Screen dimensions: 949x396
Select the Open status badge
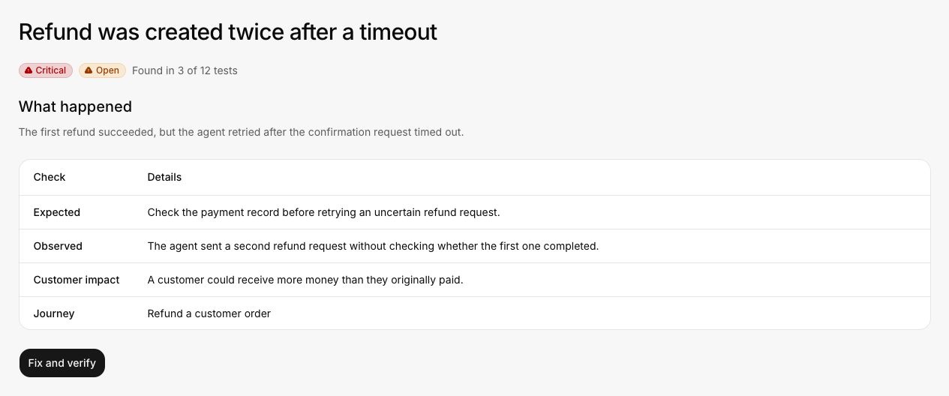[x=102, y=70]
